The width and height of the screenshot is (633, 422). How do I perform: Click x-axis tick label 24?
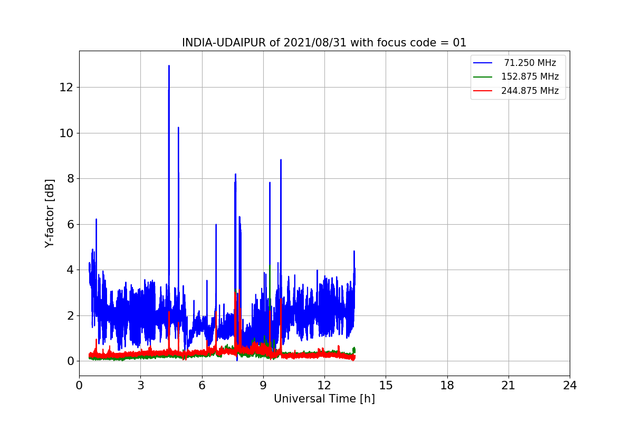(570, 386)
